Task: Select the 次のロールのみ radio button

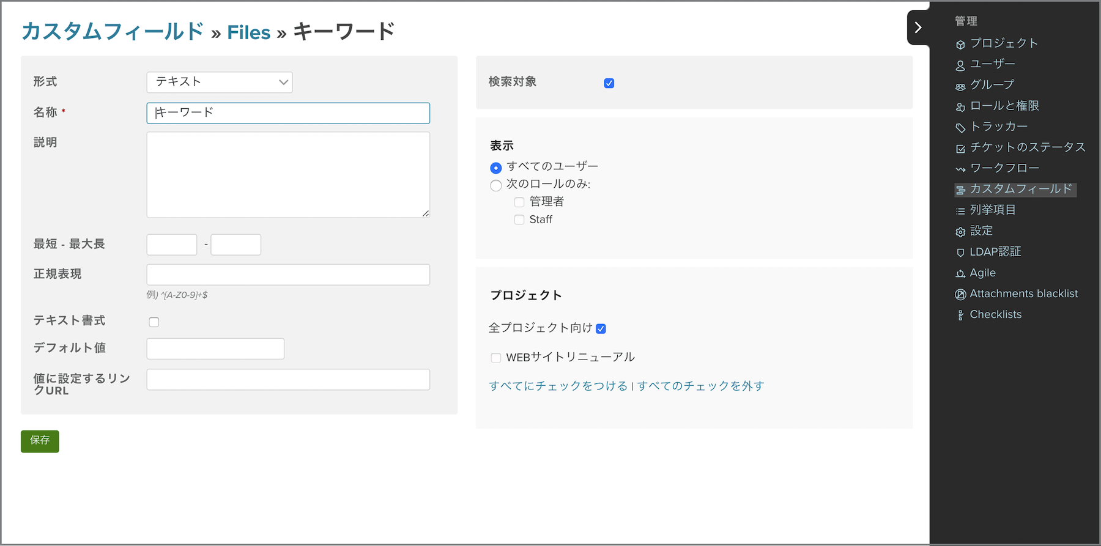Action: pos(496,185)
